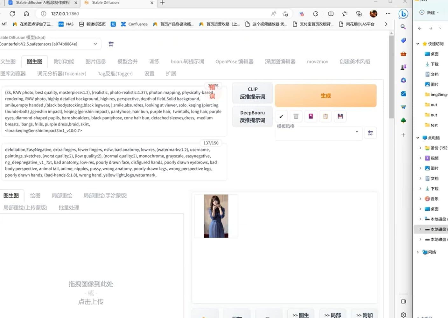This screenshot has height=318, width=448.
Task: Open the extra networks (Lora) panel
Action: pos(311,116)
